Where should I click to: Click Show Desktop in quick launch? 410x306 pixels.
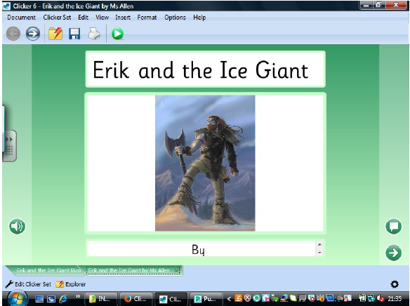(39, 299)
